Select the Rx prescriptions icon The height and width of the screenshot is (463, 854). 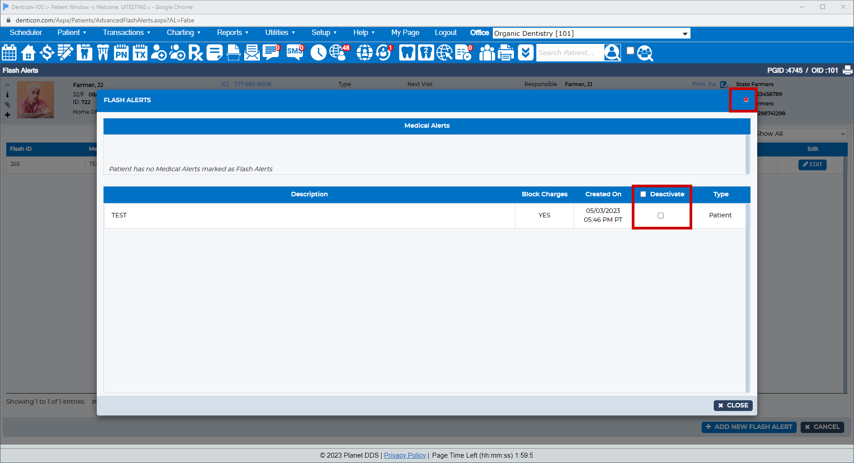[196, 52]
